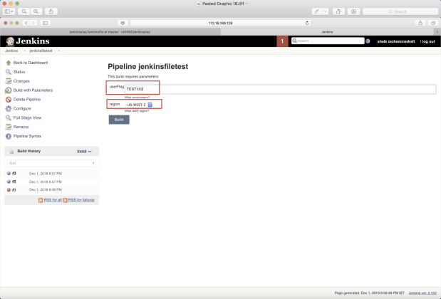Viewport: 441px width, 299px height.
Task: Open the region US-WEST-2 dropdown
Action: click(x=139, y=105)
